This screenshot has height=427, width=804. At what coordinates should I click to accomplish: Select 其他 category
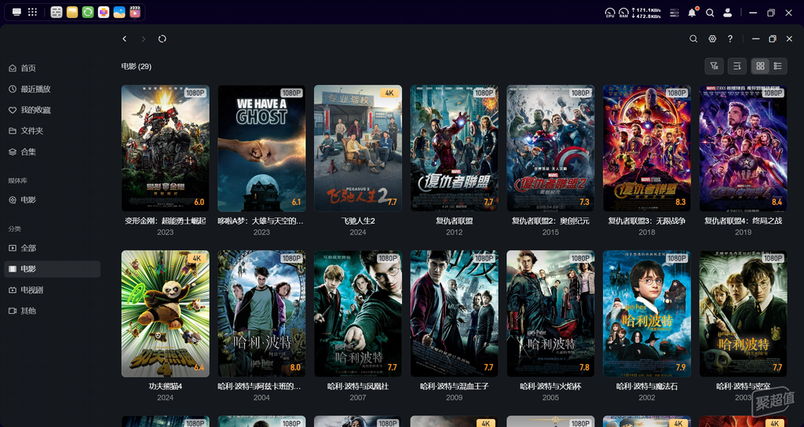click(x=53, y=311)
